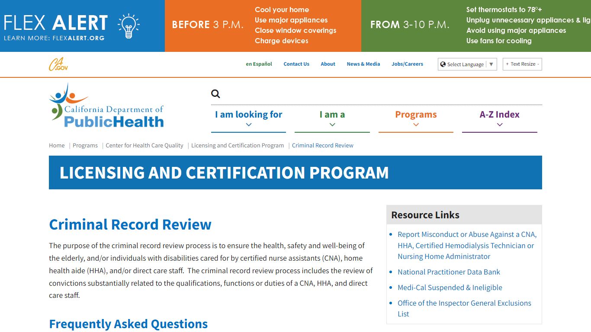Click the chevron under A-Z Index
Viewport: 591px width, 332px height.
click(500, 124)
